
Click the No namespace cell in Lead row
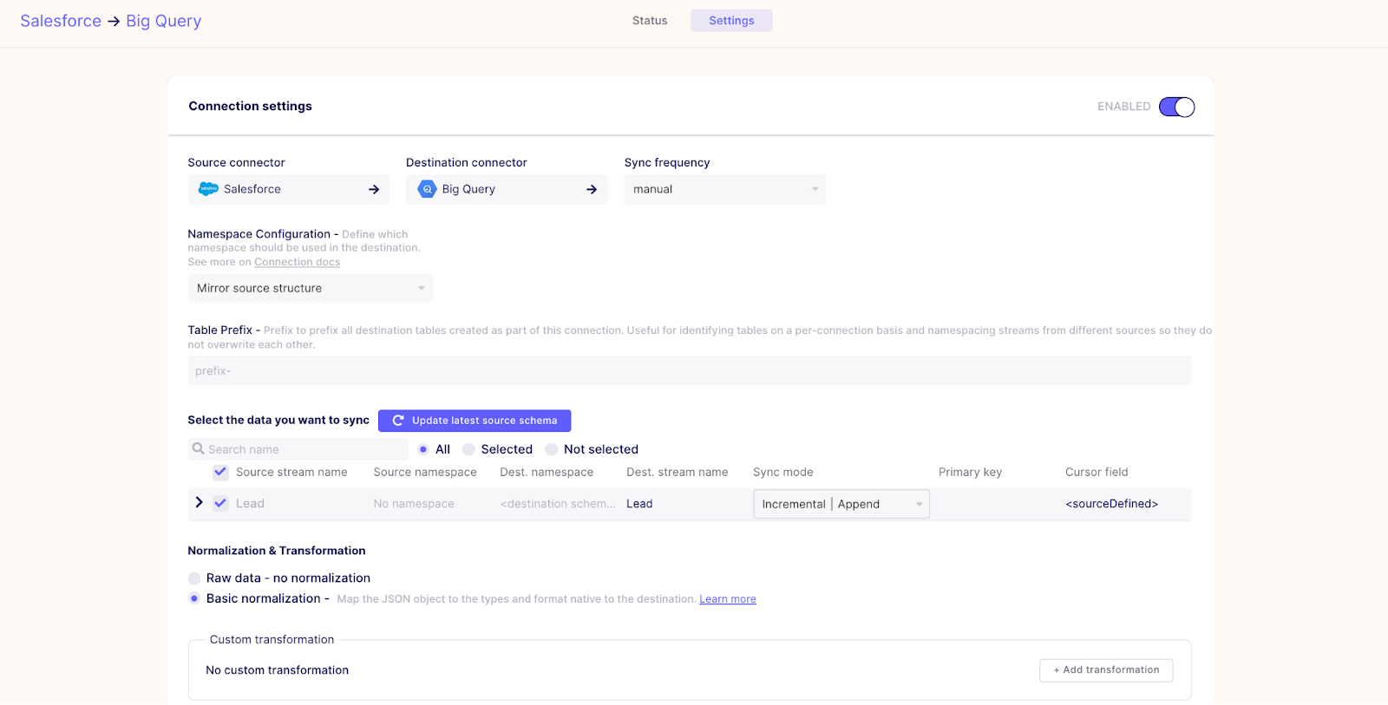414,504
